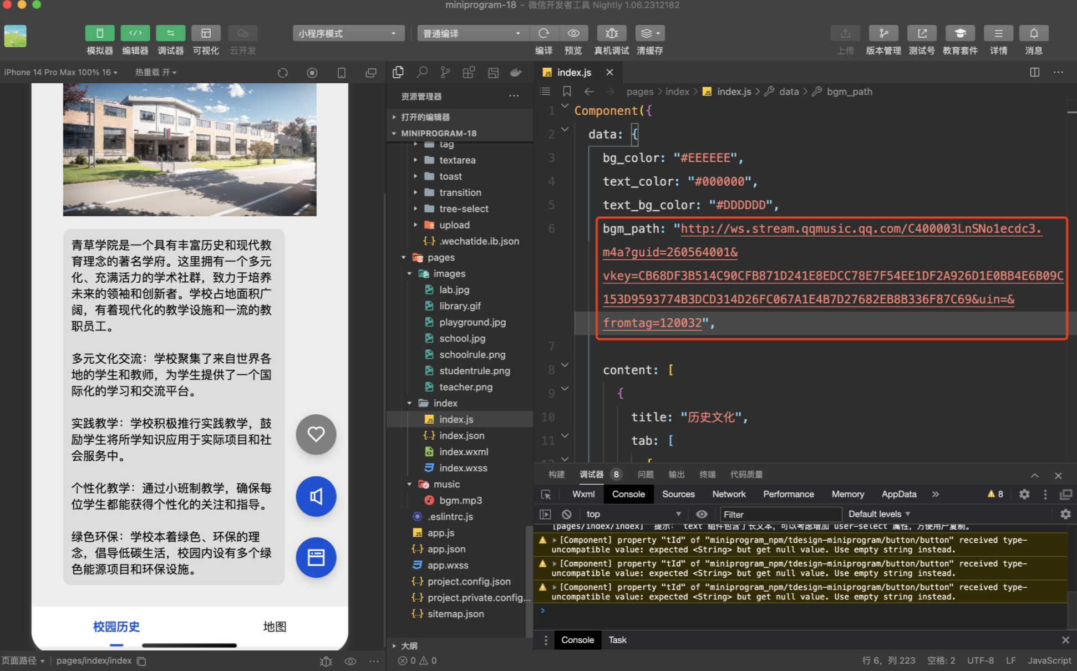Viewport: 1077px width, 671px height.
Task: Tap the 地图 tab in the simulator
Action: coord(275,627)
